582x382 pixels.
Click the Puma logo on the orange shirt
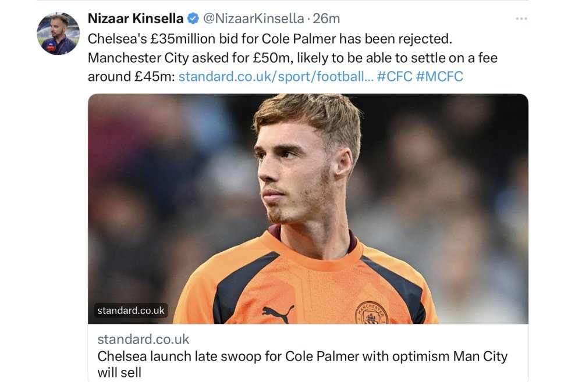pyautogui.click(x=278, y=314)
